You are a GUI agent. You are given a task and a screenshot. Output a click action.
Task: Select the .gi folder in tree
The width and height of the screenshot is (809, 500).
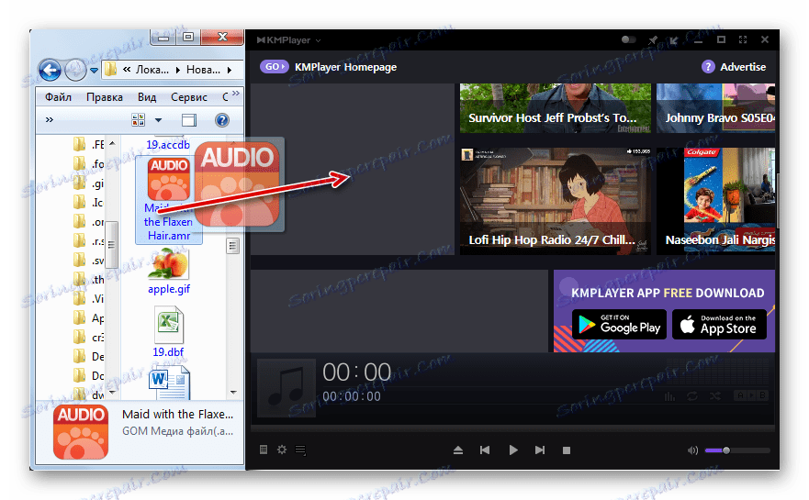pyautogui.click(x=88, y=183)
